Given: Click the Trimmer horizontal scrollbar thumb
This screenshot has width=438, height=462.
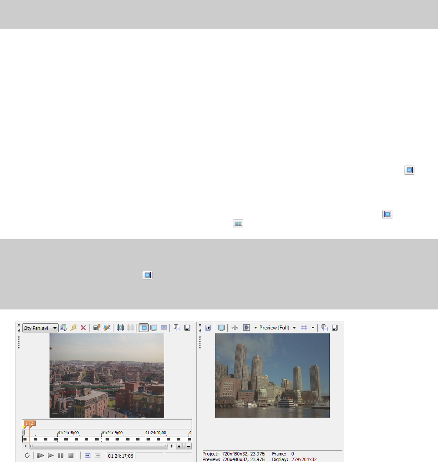Looking at the screenshot, I should 99,446.
